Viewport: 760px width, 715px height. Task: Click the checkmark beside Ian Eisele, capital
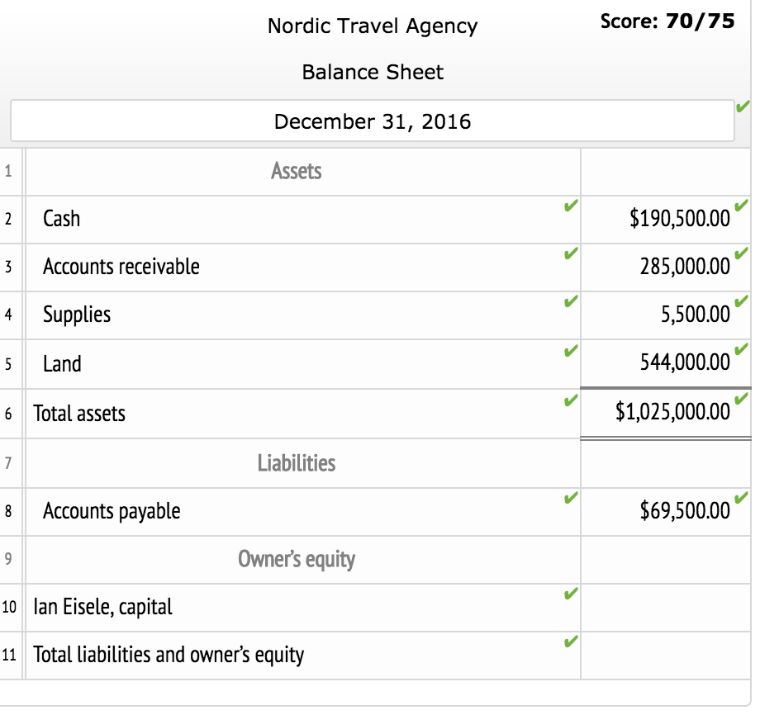point(571,594)
